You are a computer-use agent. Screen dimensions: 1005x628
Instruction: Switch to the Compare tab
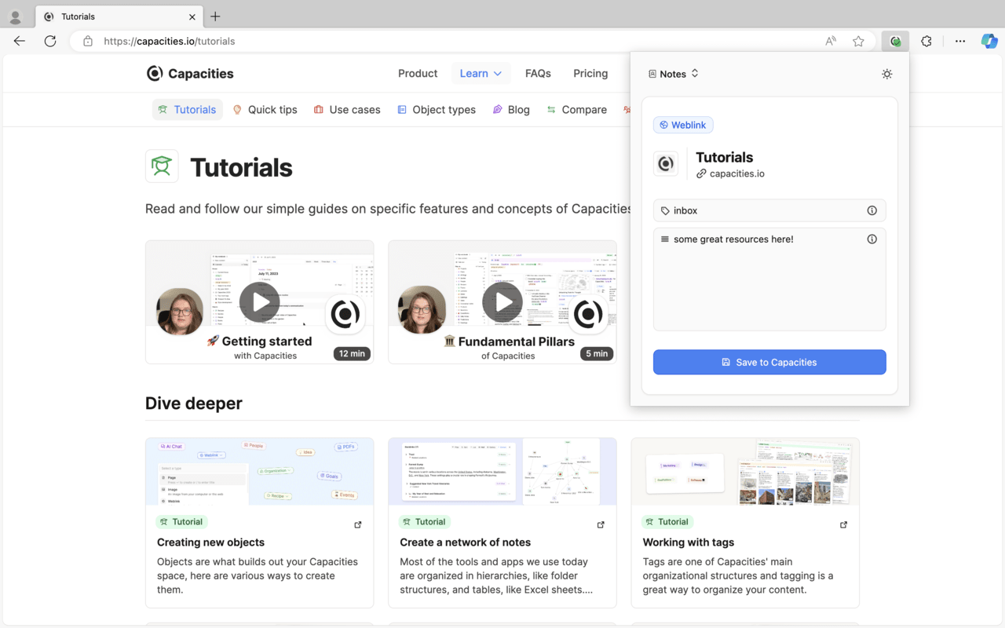coord(577,110)
